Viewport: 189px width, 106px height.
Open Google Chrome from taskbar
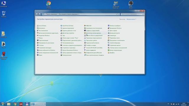[x=15, y=104]
